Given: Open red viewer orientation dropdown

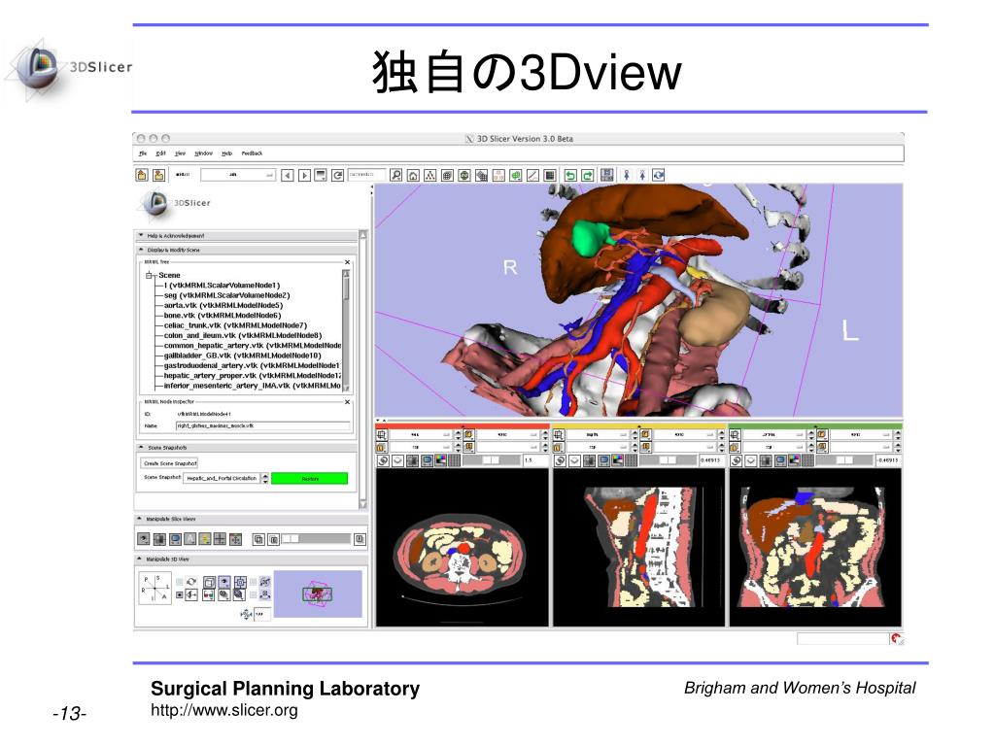Looking at the screenshot, I should (x=420, y=434).
